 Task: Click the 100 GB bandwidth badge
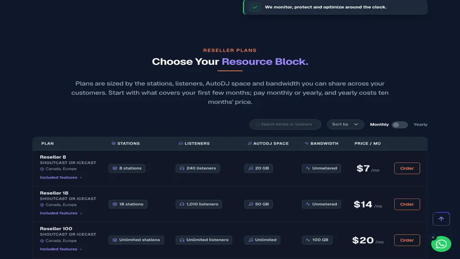point(317,240)
